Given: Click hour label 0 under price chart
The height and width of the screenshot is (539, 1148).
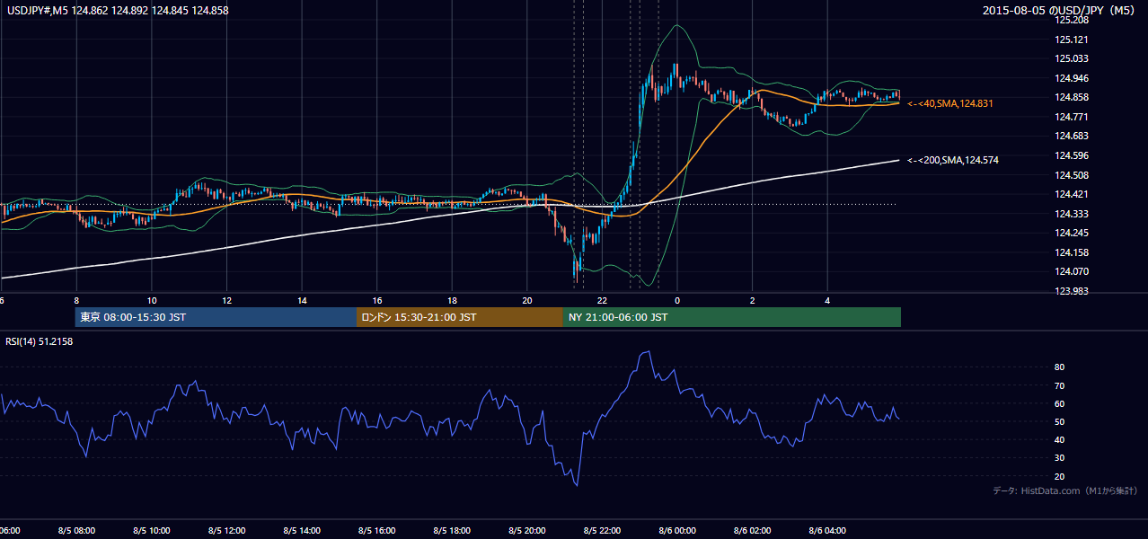Looking at the screenshot, I should coord(677,301).
